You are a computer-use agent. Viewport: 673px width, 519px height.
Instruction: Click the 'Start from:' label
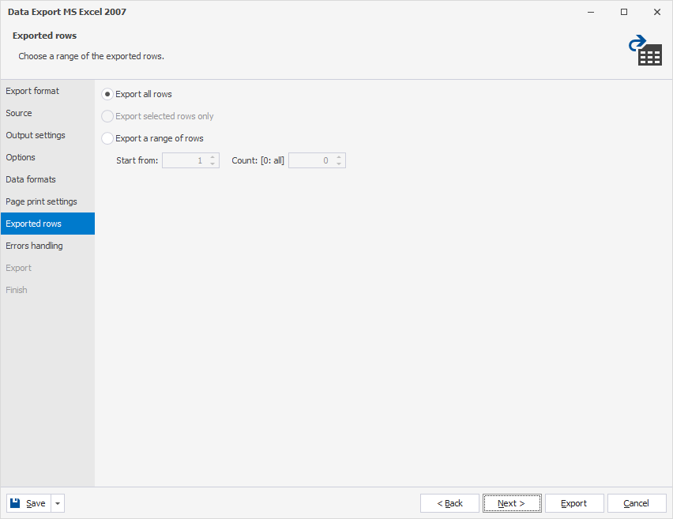(x=137, y=160)
